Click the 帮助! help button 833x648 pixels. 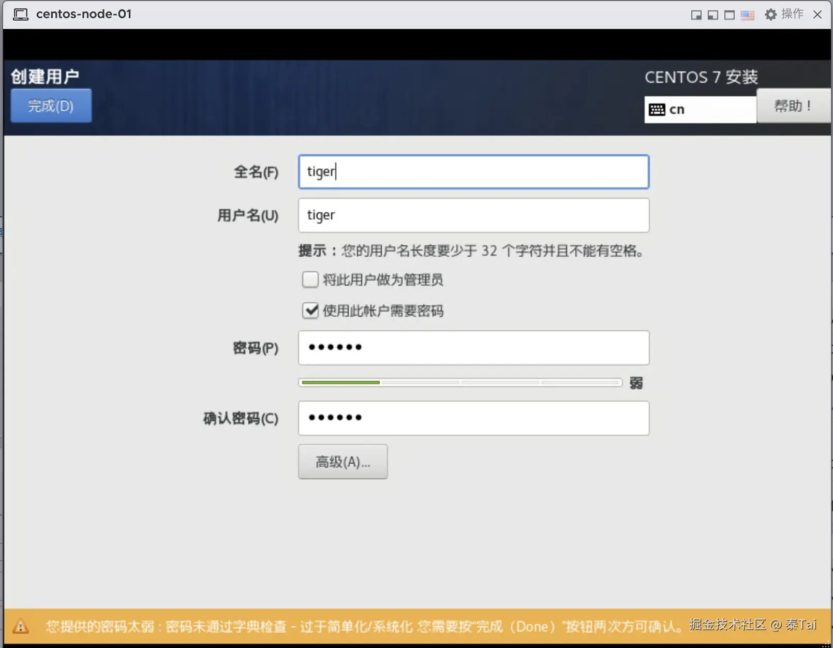click(794, 106)
